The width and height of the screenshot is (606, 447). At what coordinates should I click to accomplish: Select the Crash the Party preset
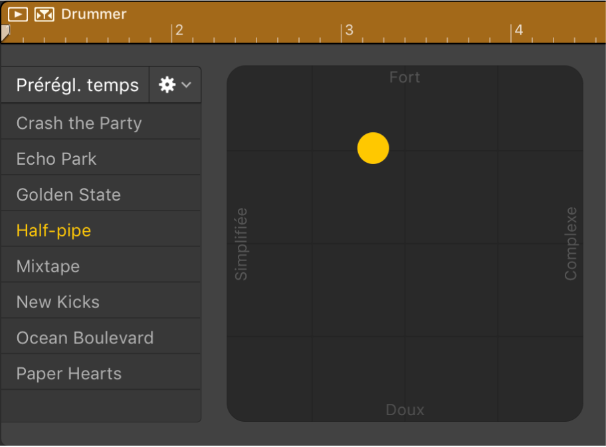pyautogui.click(x=79, y=124)
